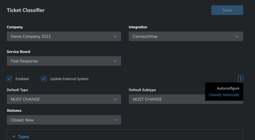Screen dimensions: 255x140
Task: Select Autoconfigure from the menu
Action: 228,88
